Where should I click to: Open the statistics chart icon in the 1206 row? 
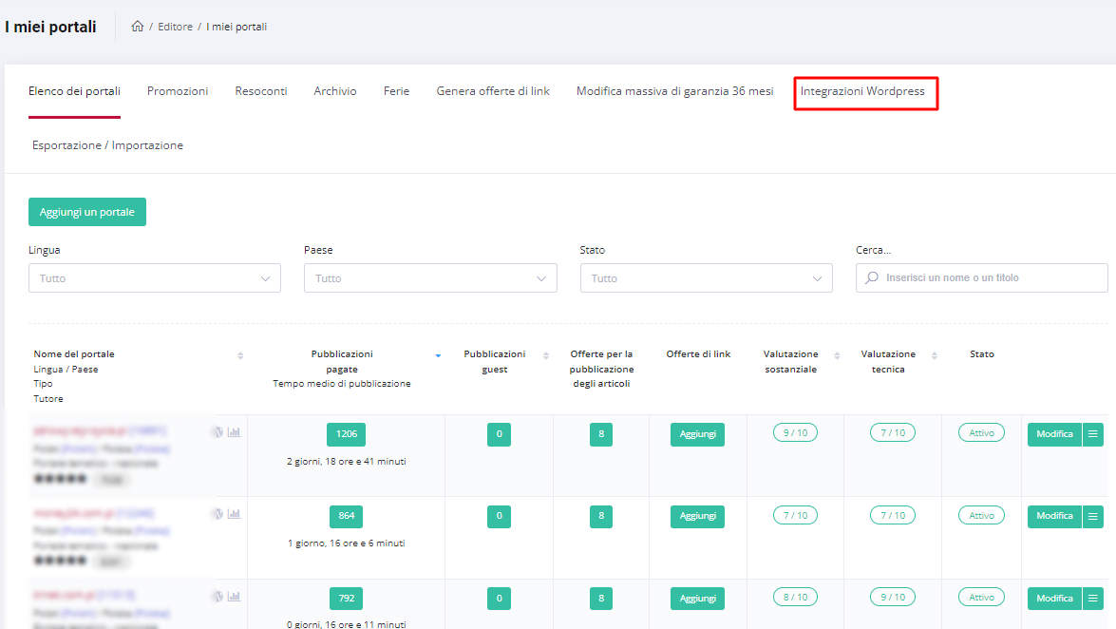pos(234,432)
